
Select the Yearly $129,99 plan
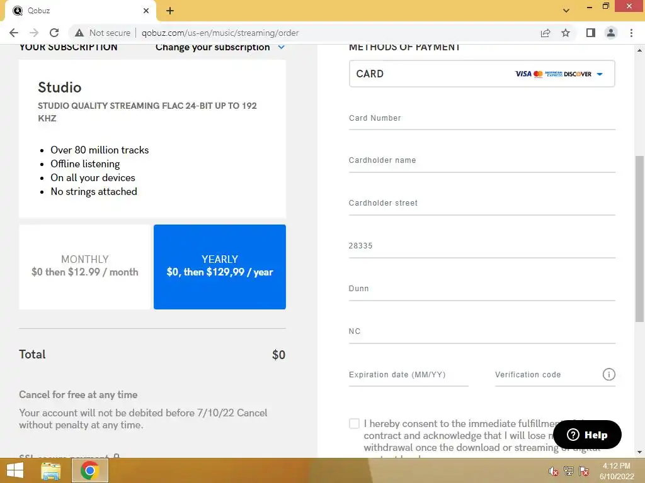220,267
